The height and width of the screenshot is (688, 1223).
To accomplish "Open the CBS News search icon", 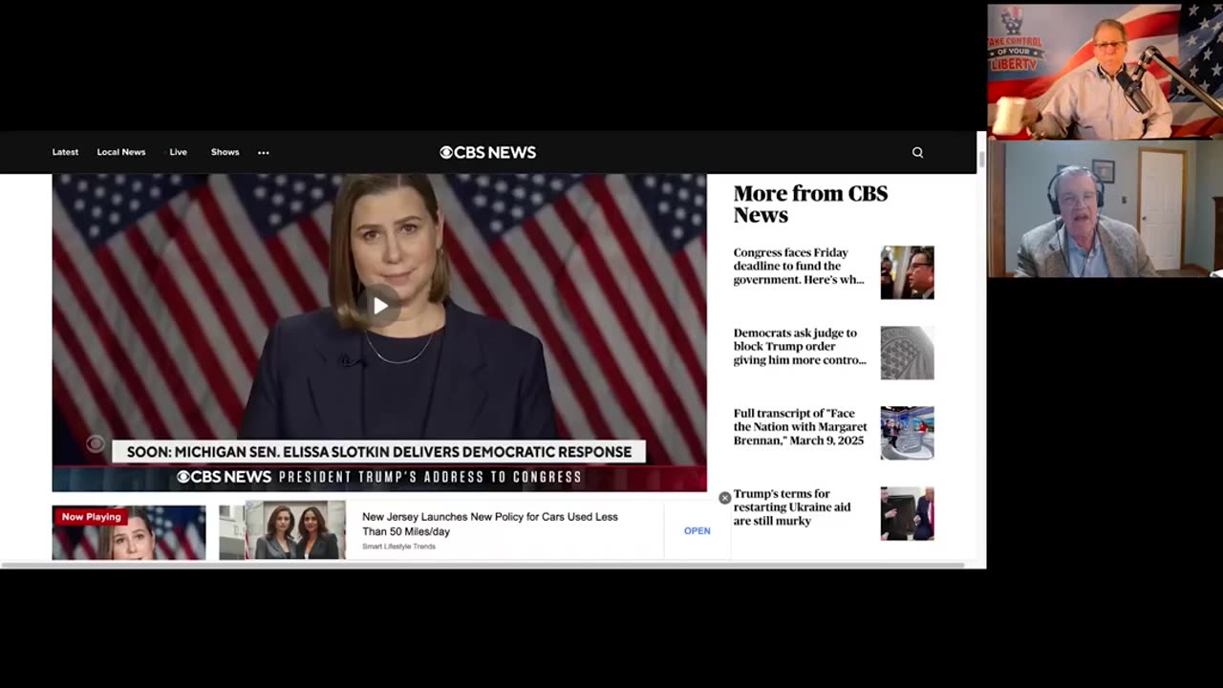I will tap(917, 152).
